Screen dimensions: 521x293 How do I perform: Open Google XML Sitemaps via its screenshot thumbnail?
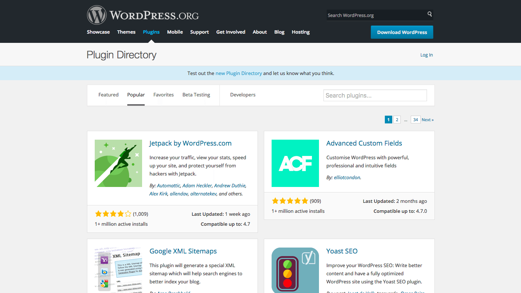(x=118, y=270)
